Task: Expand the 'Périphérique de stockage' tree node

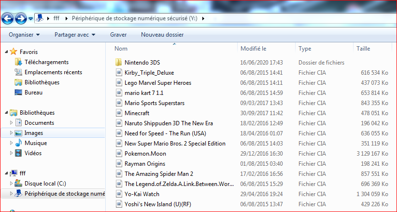Action: coord(11,194)
